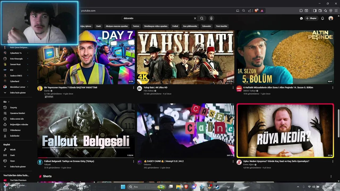Open the DAY 7 Dantic video thumbnail
The image size is (340, 191).
pos(86,57)
